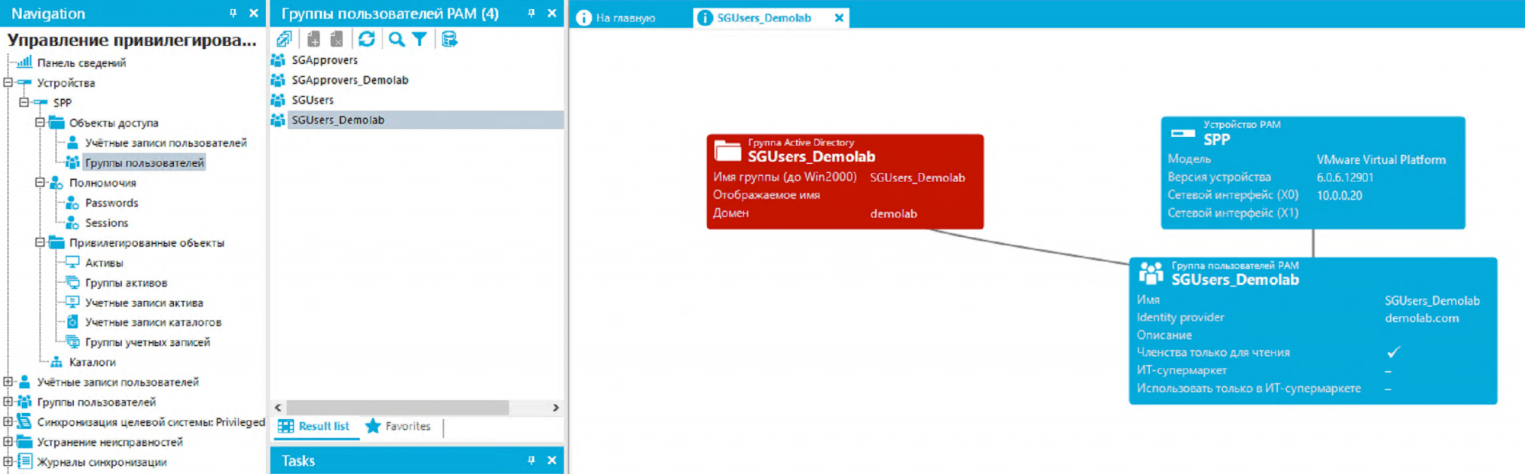Select Учётные записи пользователей under Объекты доступа

coord(165,143)
